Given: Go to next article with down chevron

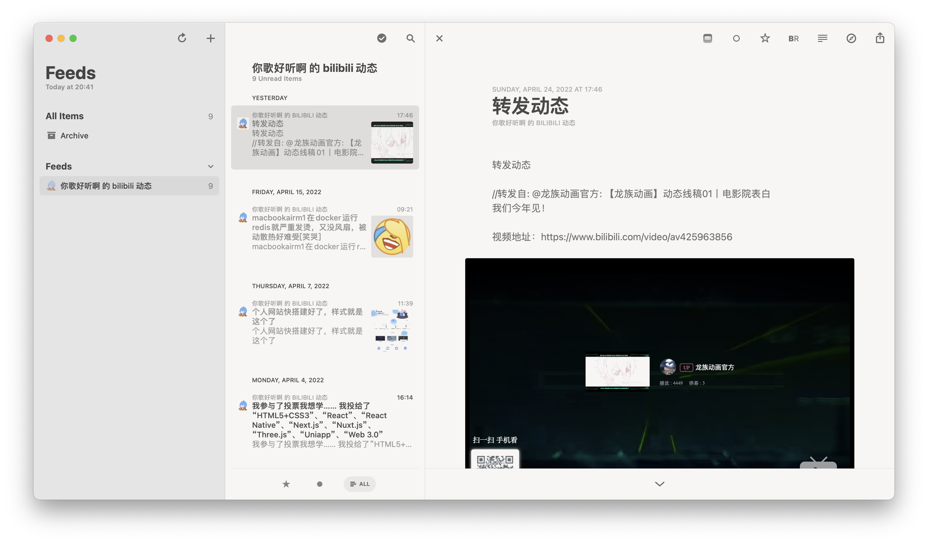Looking at the screenshot, I should click(659, 484).
